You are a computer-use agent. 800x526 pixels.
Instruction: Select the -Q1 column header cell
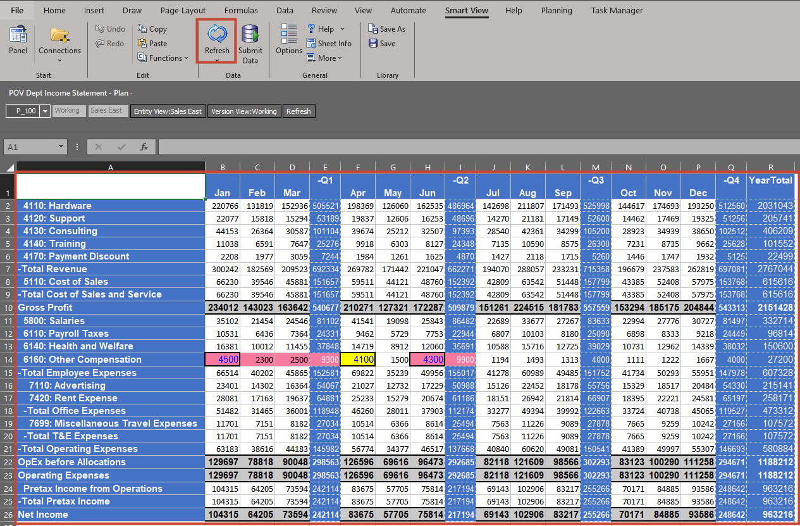325,186
